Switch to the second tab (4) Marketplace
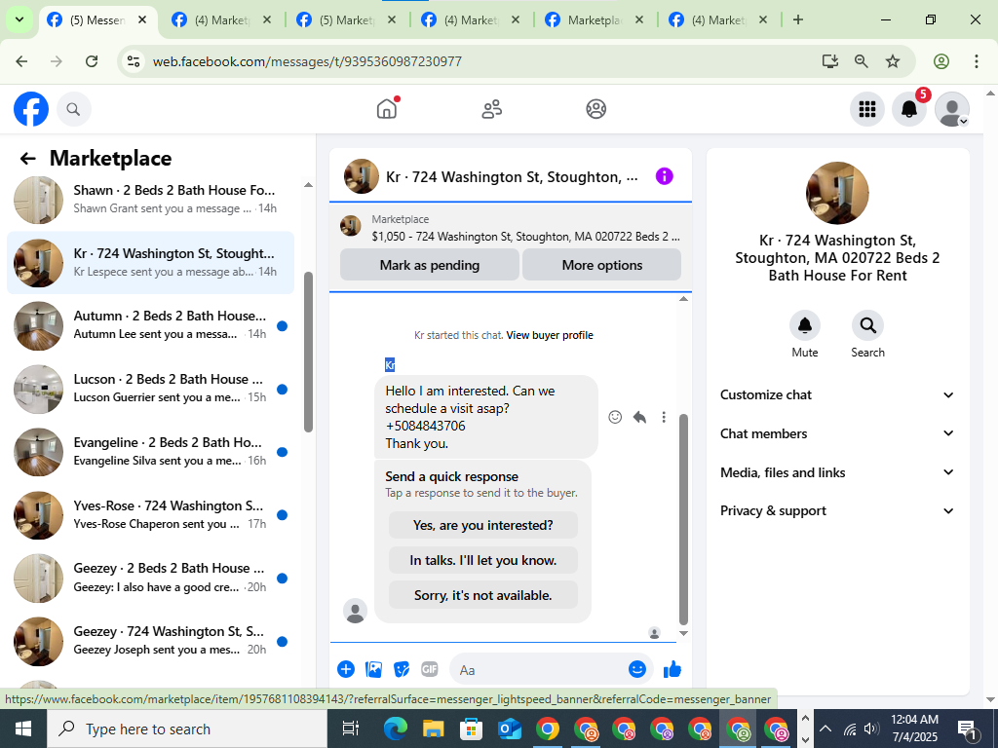 pyautogui.click(x=221, y=20)
